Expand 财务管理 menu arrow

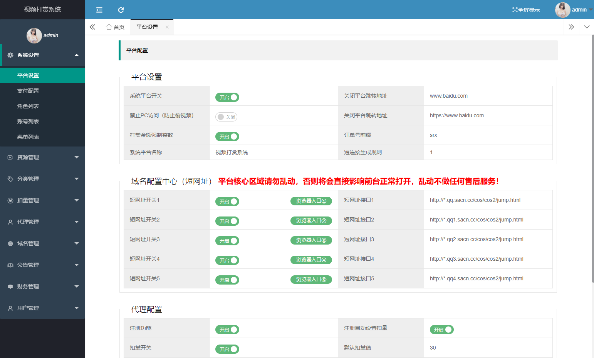coord(77,286)
